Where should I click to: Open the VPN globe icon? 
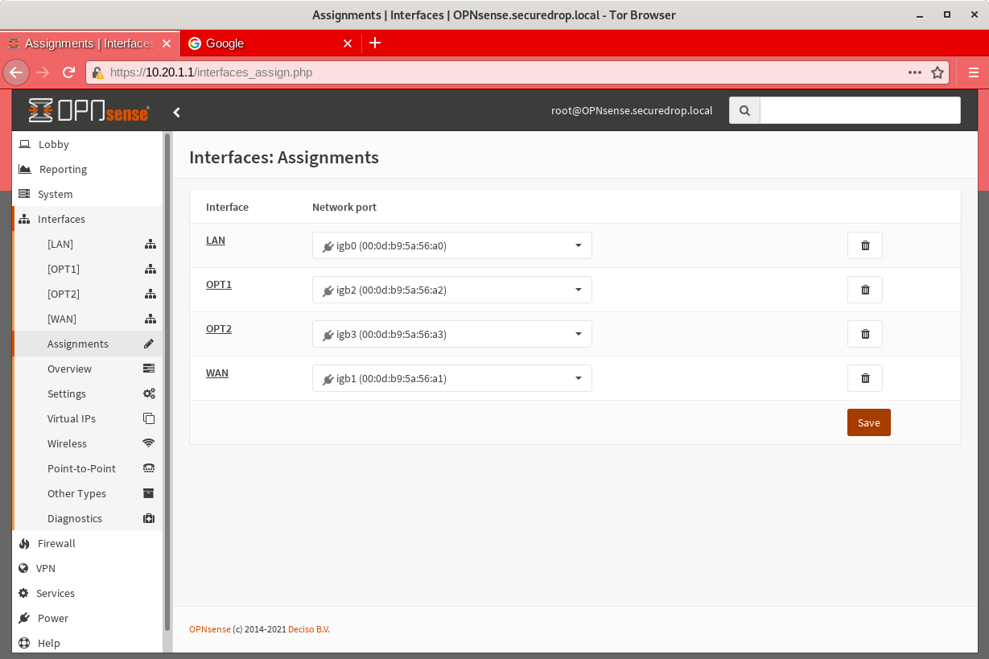coord(24,568)
